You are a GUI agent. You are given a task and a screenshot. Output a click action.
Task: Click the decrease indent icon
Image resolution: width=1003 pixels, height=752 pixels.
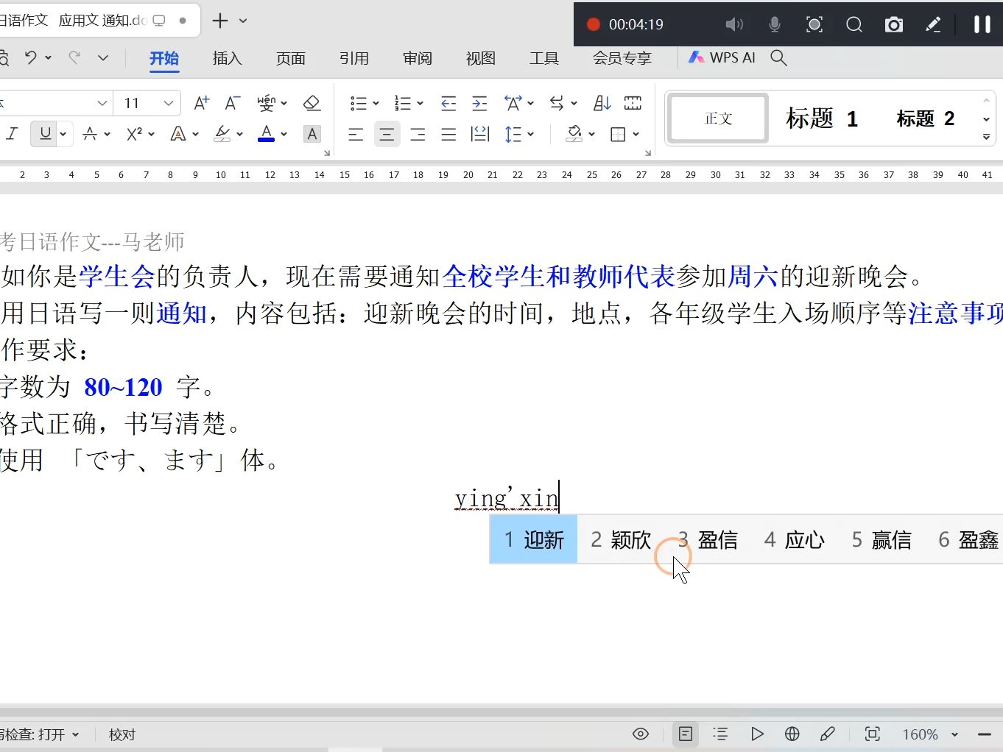click(448, 103)
